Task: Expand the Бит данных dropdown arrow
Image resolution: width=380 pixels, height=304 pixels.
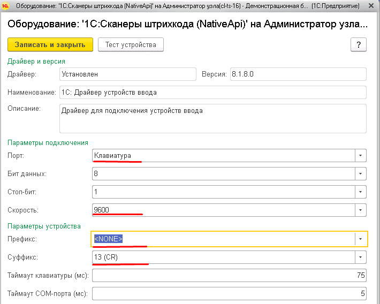Action: coord(361,173)
